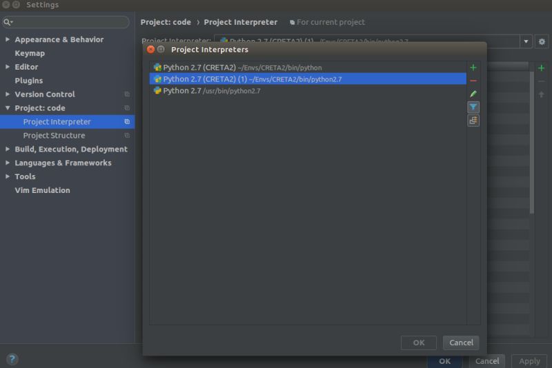This screenshot has height=368, width=552.
Task: Click Apply button in Settings window
Action: (529, 361)
